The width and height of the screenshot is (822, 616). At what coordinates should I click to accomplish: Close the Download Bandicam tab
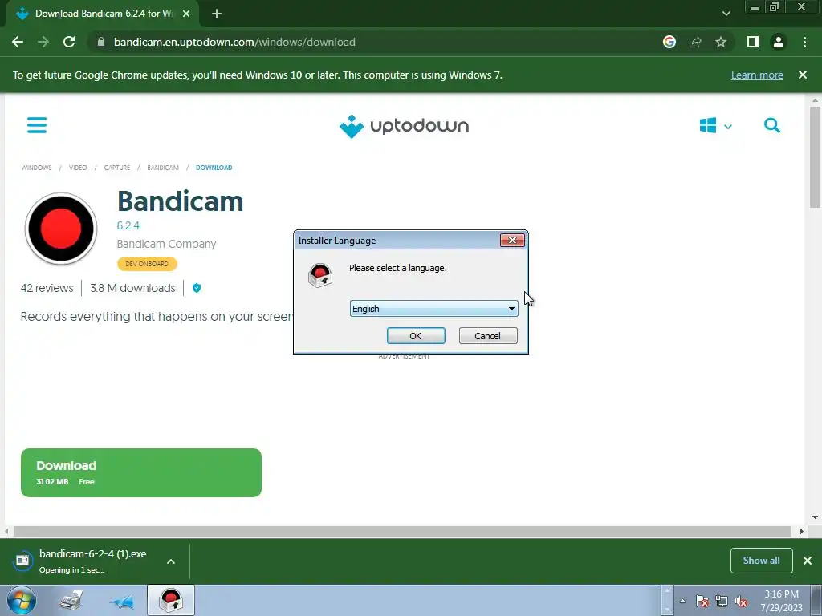pyautogui.click(x=186, y=14)
